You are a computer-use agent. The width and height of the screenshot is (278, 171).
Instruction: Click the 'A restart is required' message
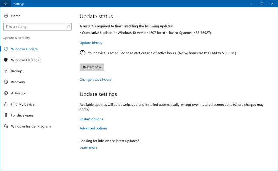(126, 26)
